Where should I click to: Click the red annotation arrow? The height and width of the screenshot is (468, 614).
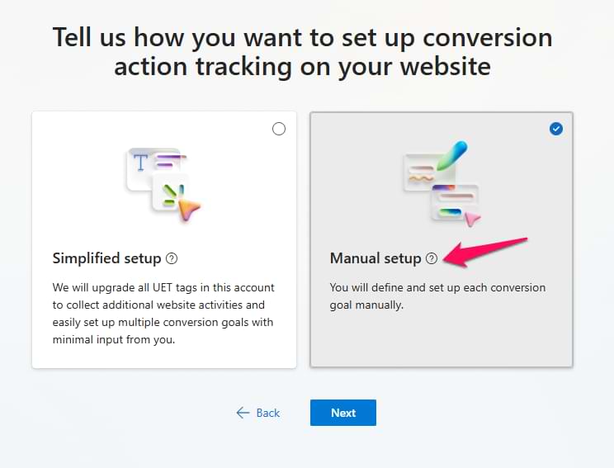485,250
